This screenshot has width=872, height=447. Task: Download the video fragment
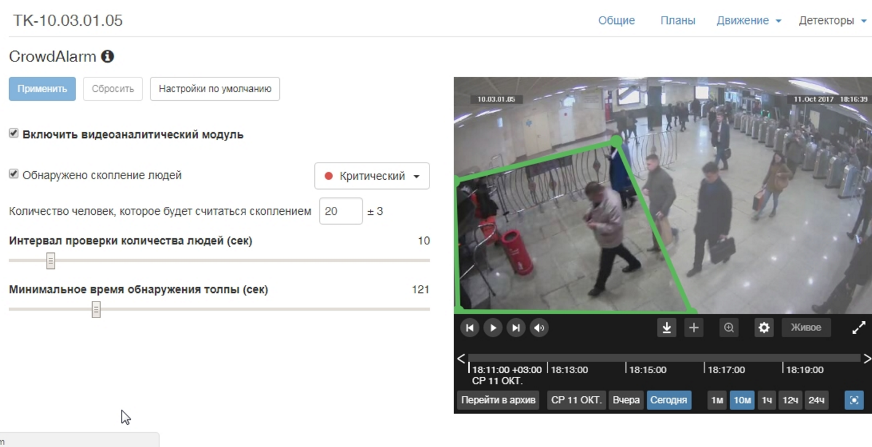pyautogui.click(x=666, y=328)
